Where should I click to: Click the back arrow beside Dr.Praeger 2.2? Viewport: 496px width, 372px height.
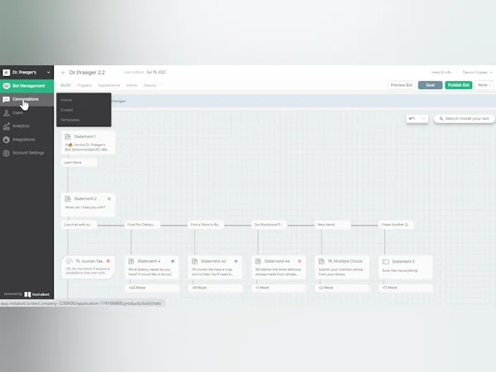(x=63, y=73)
